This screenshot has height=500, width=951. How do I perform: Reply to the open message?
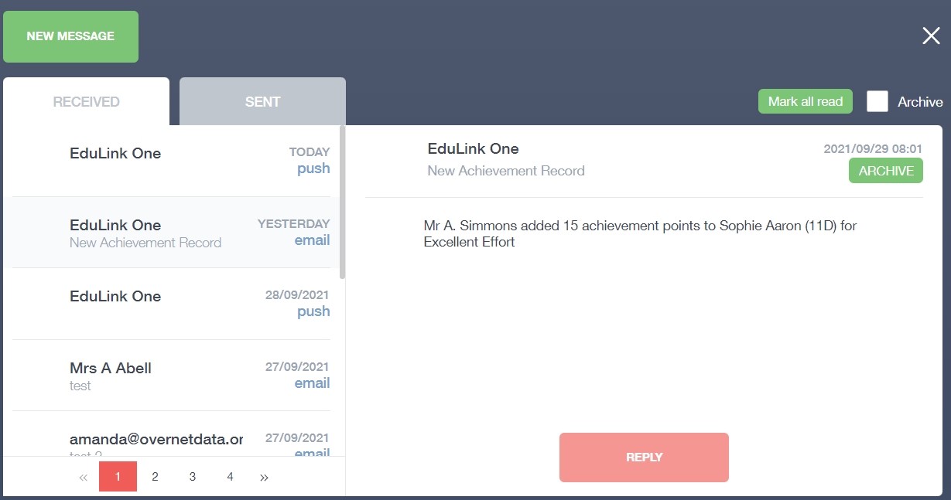pyautogui.click(x=644, y=457)
